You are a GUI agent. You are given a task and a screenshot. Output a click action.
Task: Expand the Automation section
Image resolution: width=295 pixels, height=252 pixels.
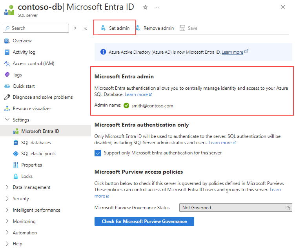click(x=7, y=232)
